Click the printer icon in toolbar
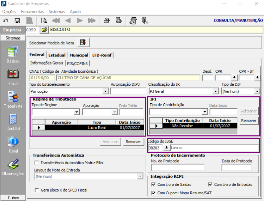 click(x=107, y=21)
